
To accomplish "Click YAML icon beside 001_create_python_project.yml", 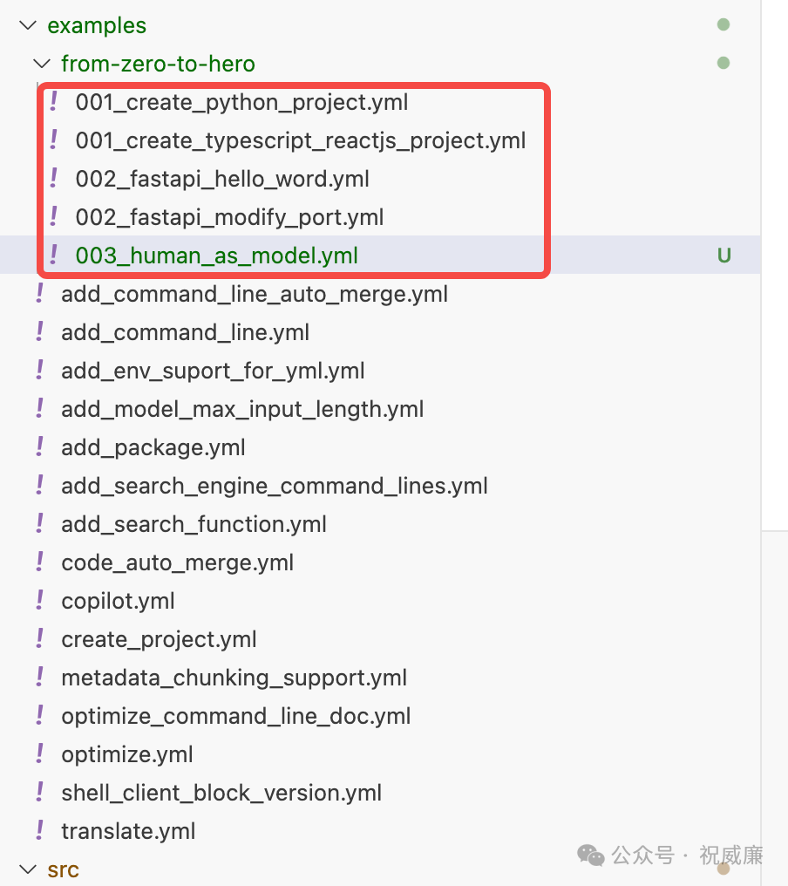I will pos(54,102).
